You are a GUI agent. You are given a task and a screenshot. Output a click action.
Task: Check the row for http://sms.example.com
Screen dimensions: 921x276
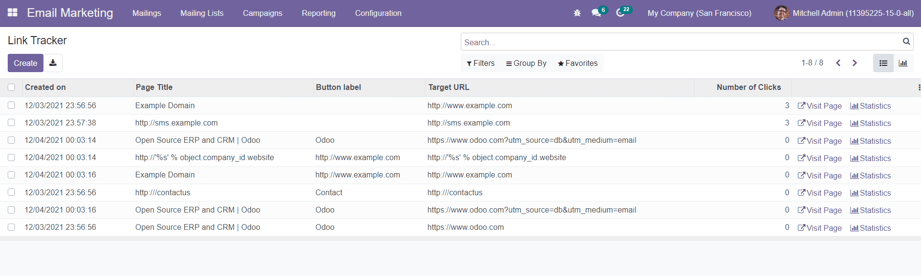point(12,123)
